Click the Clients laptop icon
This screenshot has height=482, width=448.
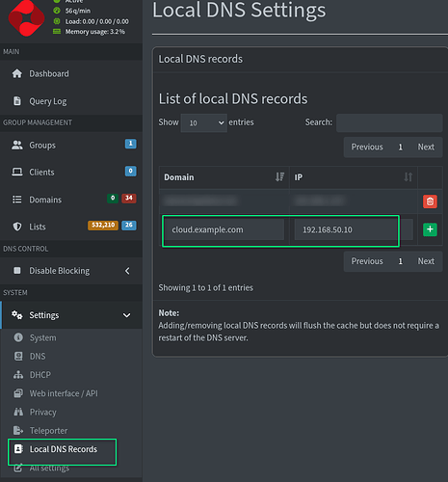click(x=17, y=172)
